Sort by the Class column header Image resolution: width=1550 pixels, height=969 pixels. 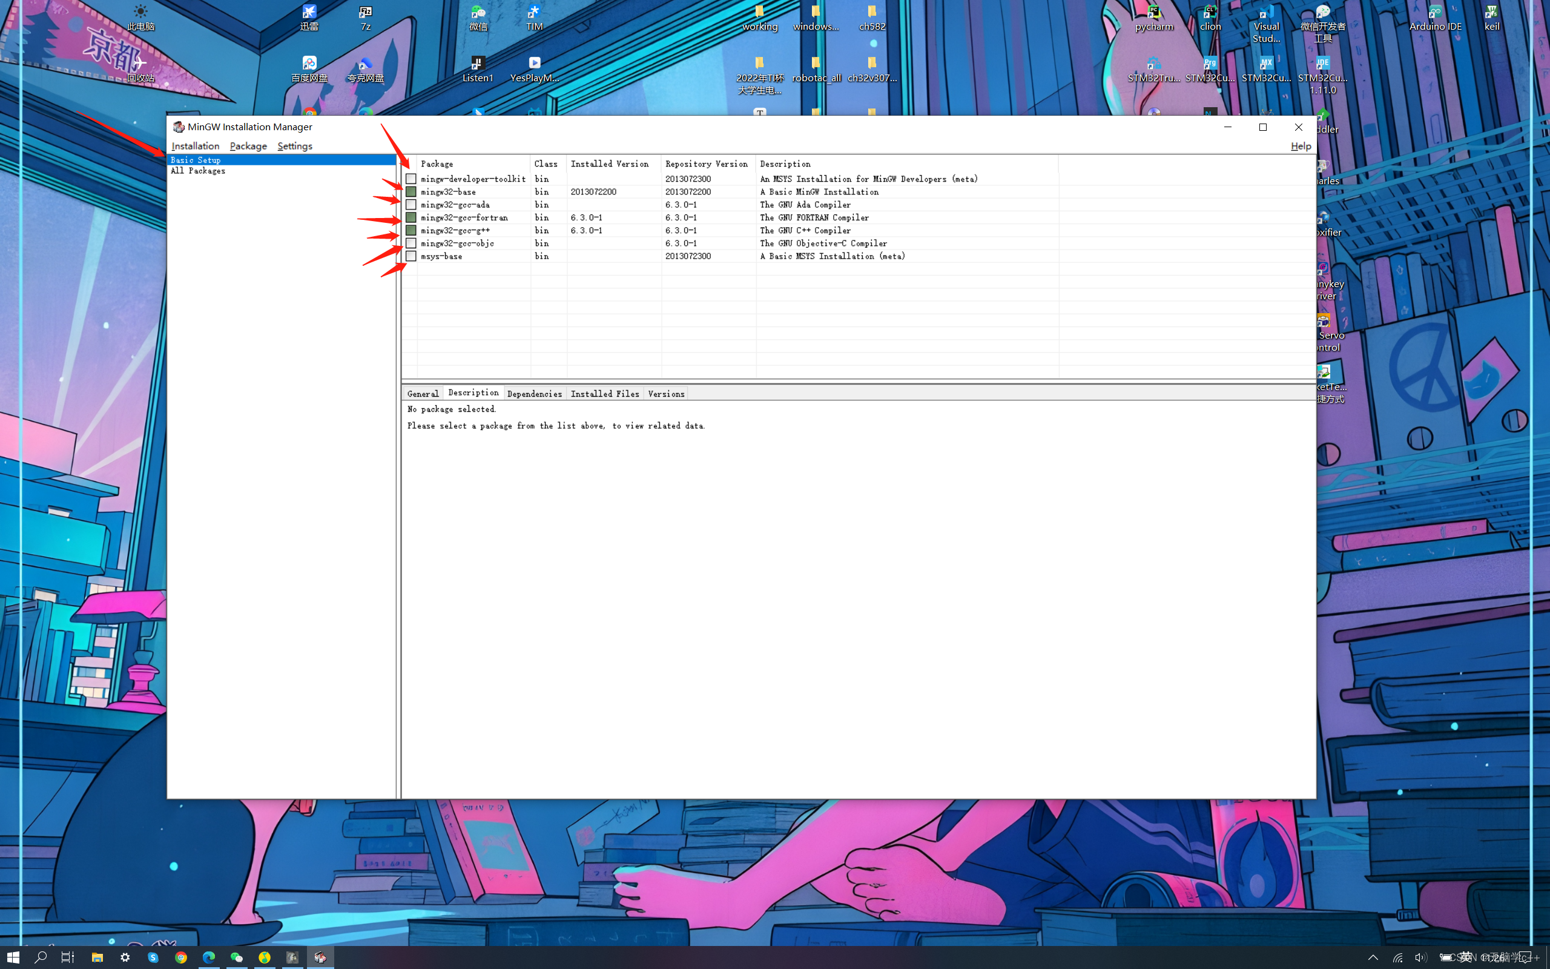(549, 164)
